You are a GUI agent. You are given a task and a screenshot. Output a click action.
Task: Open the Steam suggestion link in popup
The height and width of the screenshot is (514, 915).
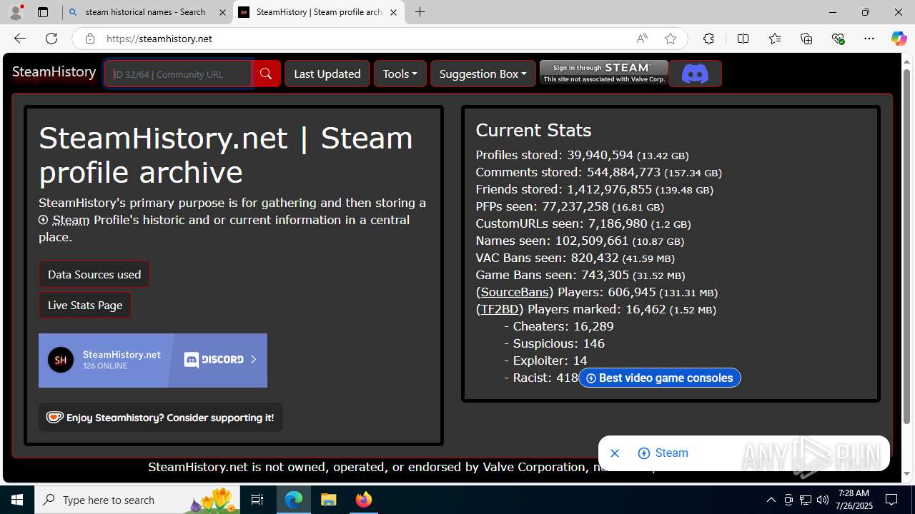(663, 453)
